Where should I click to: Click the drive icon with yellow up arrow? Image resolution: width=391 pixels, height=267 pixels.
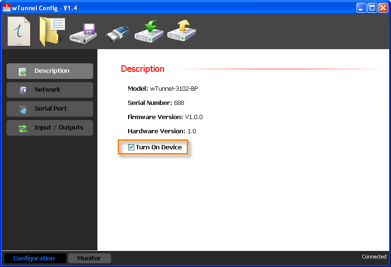[x=182, y=31]
